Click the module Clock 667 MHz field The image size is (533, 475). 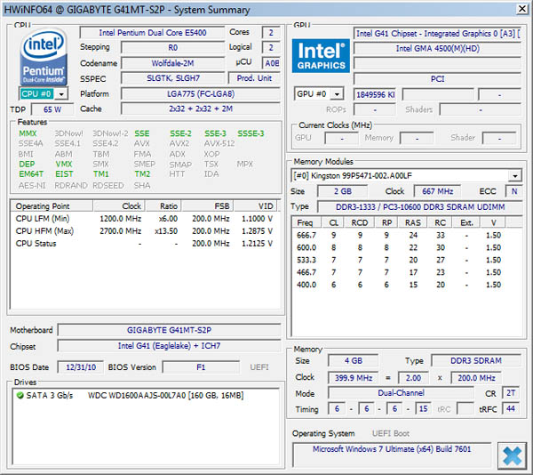coord(437,191)
